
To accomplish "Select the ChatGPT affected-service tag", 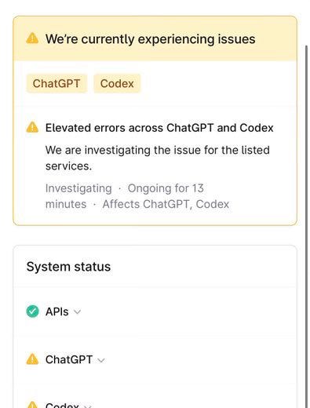I will 57,83.
